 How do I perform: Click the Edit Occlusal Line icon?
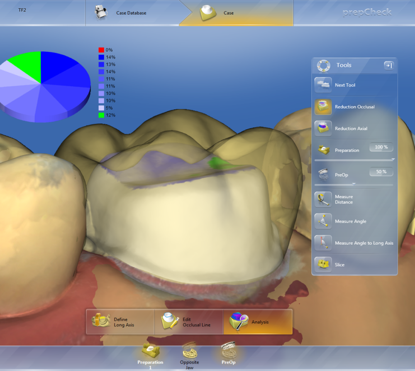[170, 321]
